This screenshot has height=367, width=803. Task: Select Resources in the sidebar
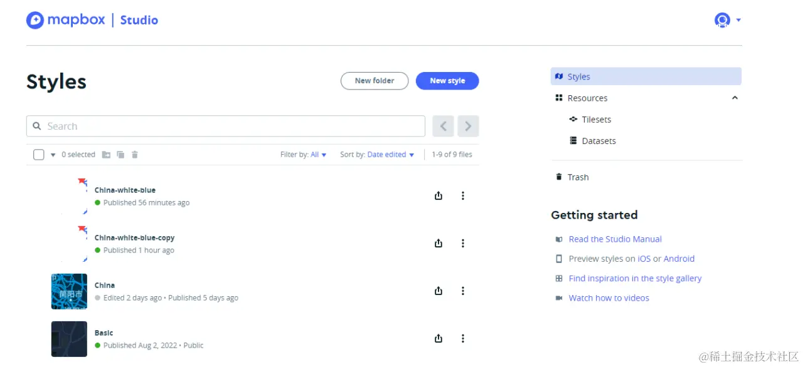coord(587,98)
